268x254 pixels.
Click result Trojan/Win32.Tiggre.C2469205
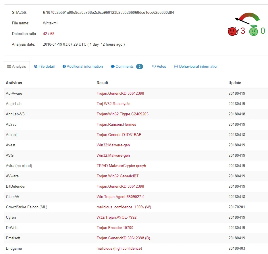click(x=123, y=114)
